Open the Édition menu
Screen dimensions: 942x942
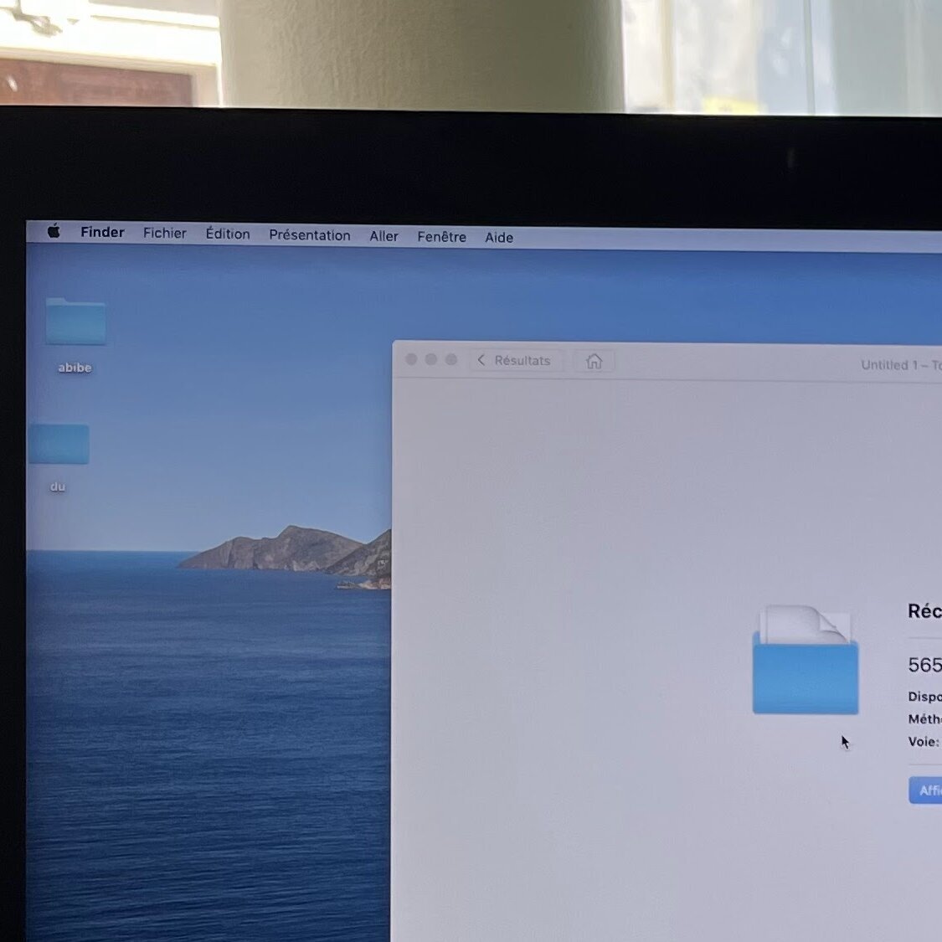(228, 234)
